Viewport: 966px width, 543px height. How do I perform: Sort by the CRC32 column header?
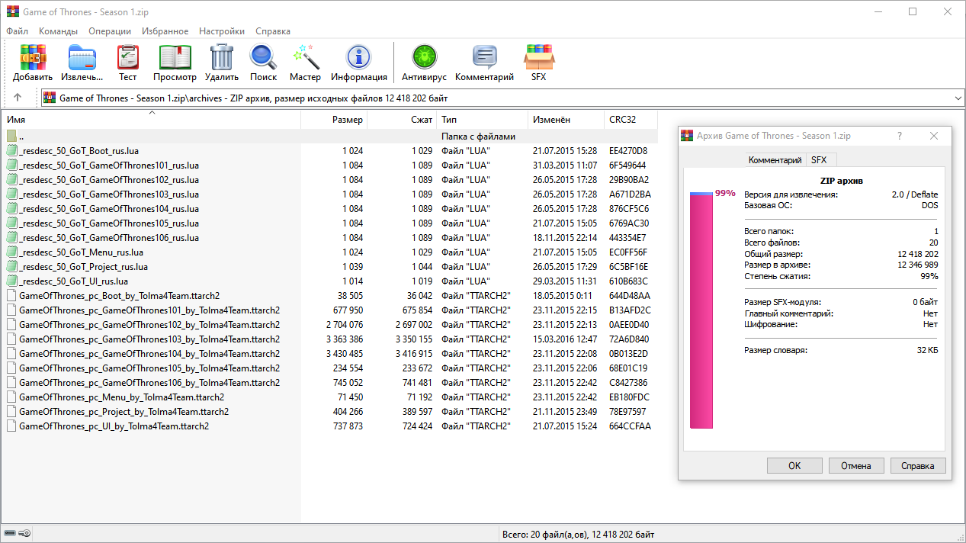(x=631, y=120)
